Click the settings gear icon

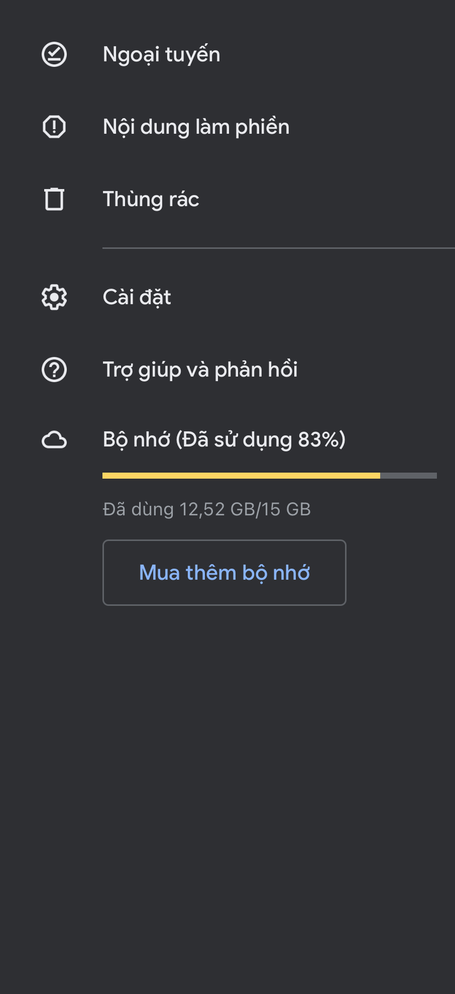click(54, 297)
